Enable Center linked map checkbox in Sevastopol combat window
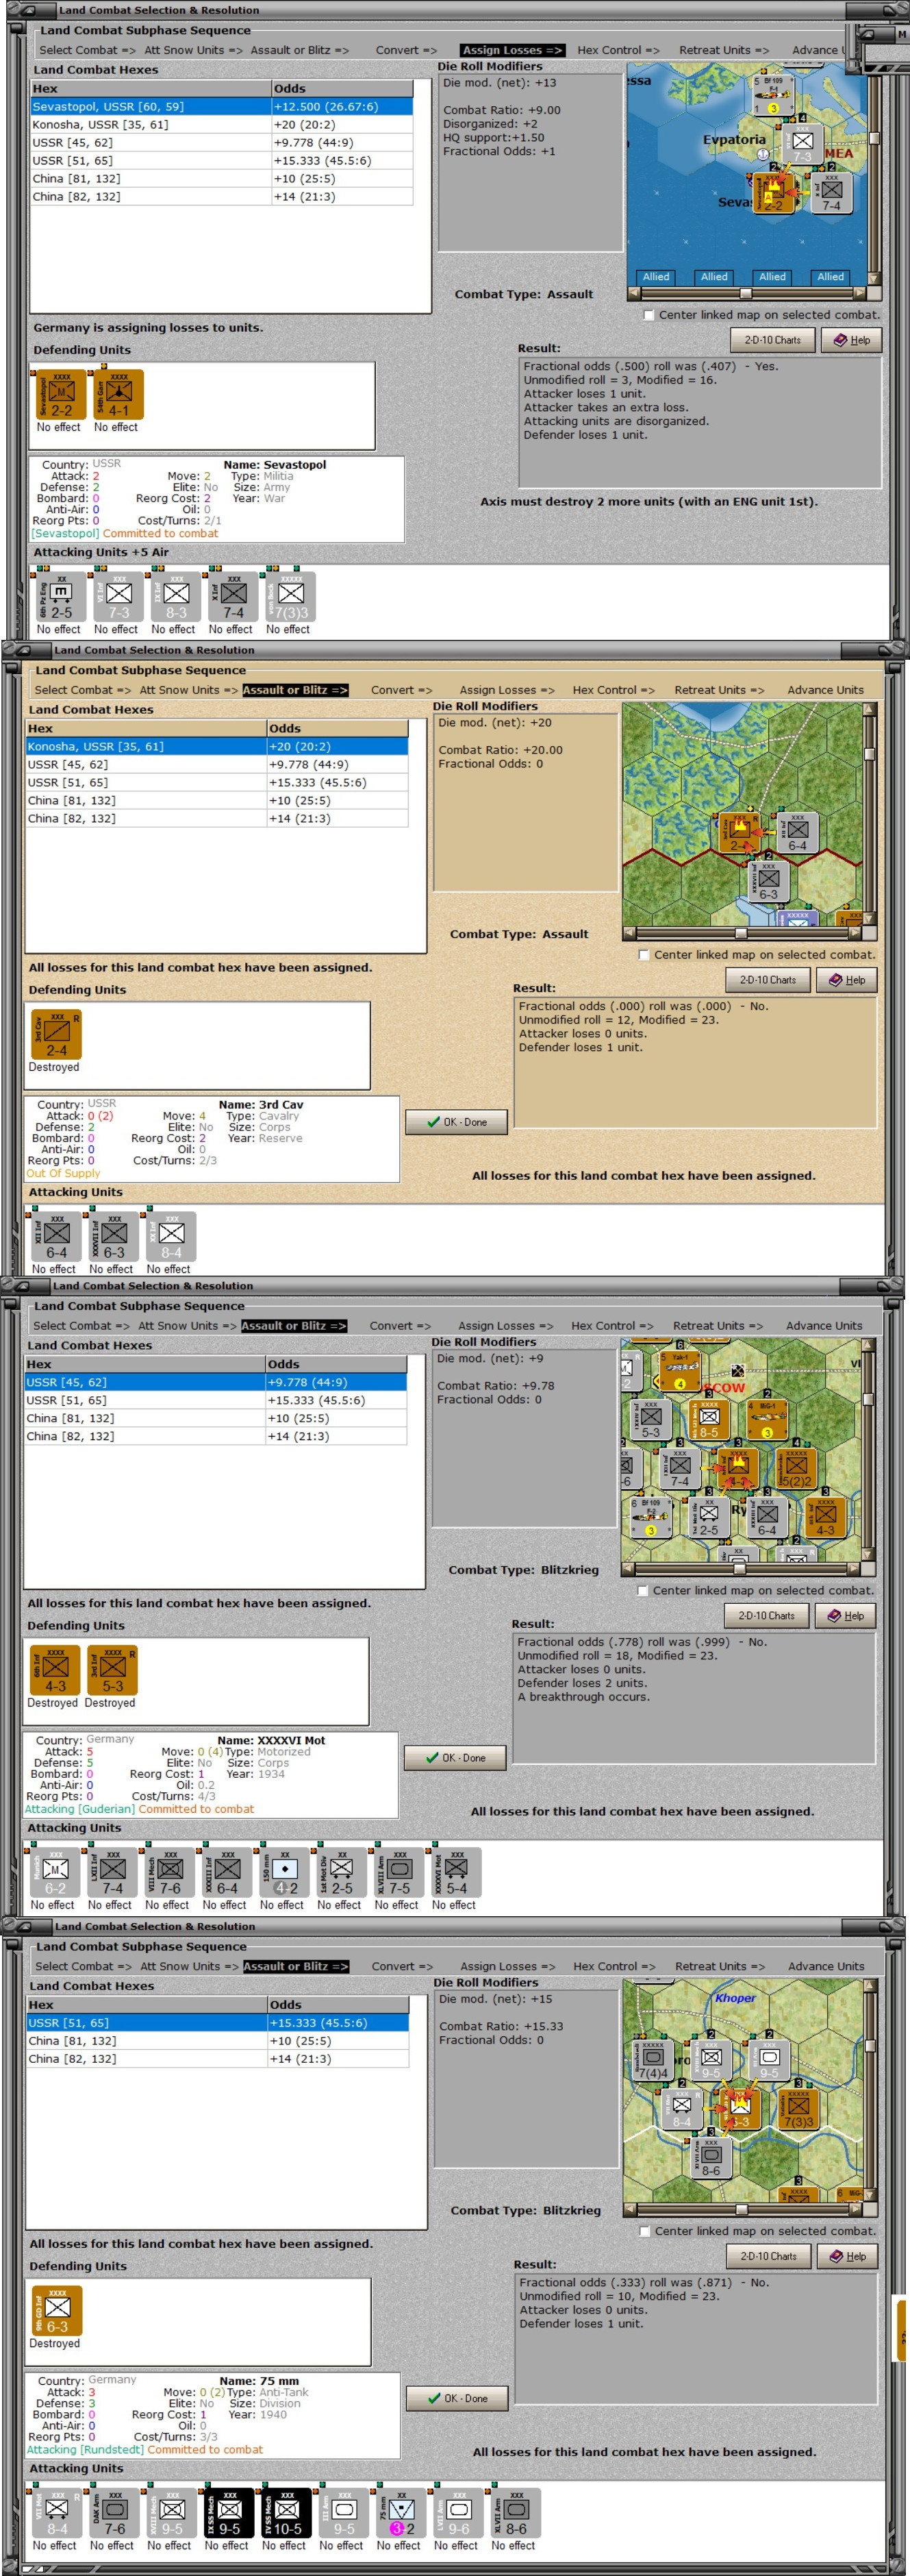This screenshot has width=910, height=2576. point(649,315)
